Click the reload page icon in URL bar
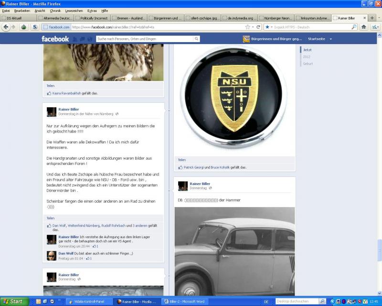Viewport: 382px width, 306px height. 258,27
